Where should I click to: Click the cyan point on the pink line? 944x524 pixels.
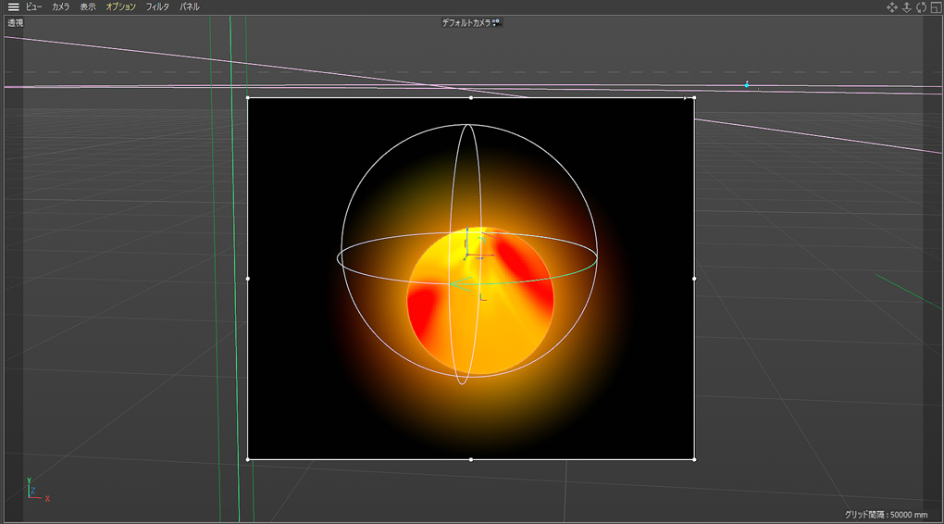747,84
